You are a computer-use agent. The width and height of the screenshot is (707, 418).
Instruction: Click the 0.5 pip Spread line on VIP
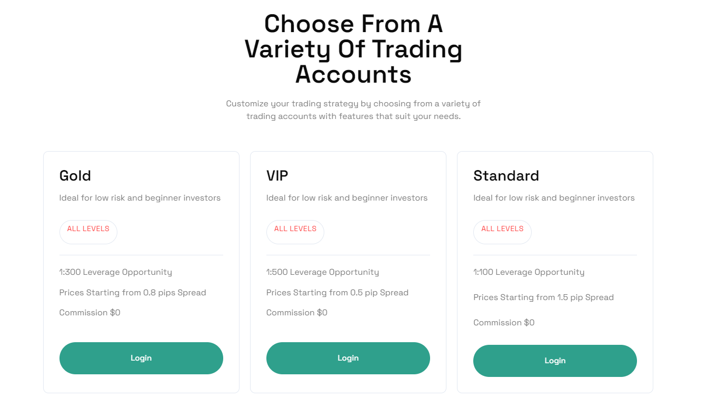337,293
